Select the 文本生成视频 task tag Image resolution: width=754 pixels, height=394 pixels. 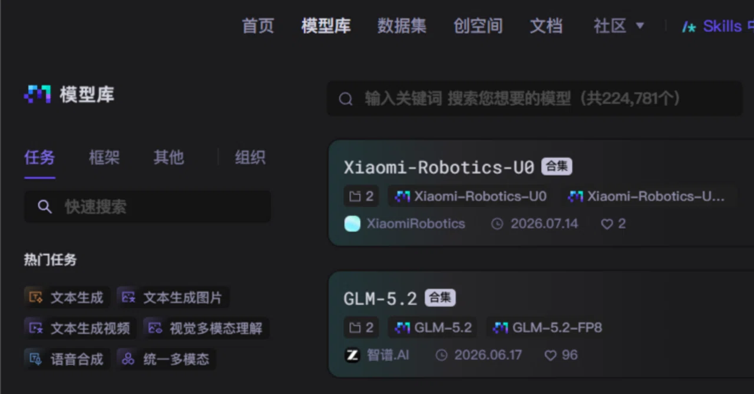[x=80, y=328]
